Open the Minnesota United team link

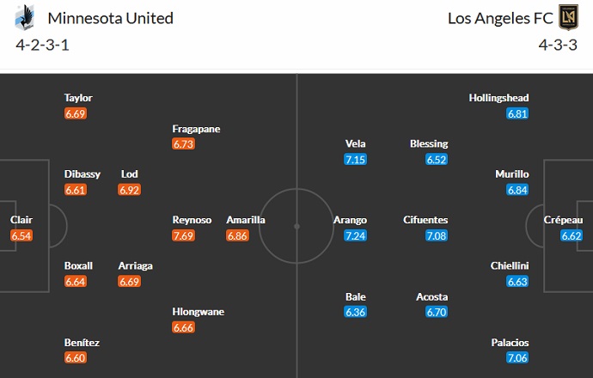110,18
